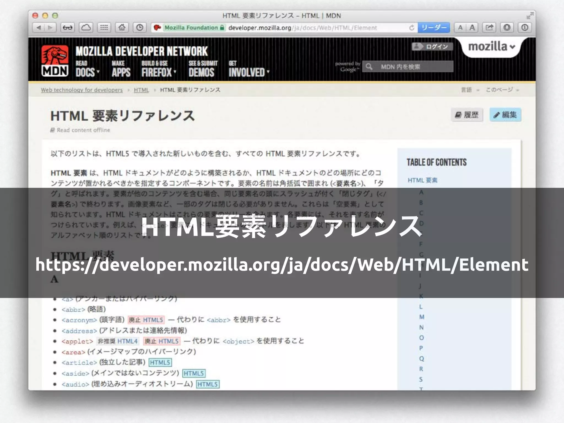Click the 1Password toolbar extension icon

coord(525,28)
